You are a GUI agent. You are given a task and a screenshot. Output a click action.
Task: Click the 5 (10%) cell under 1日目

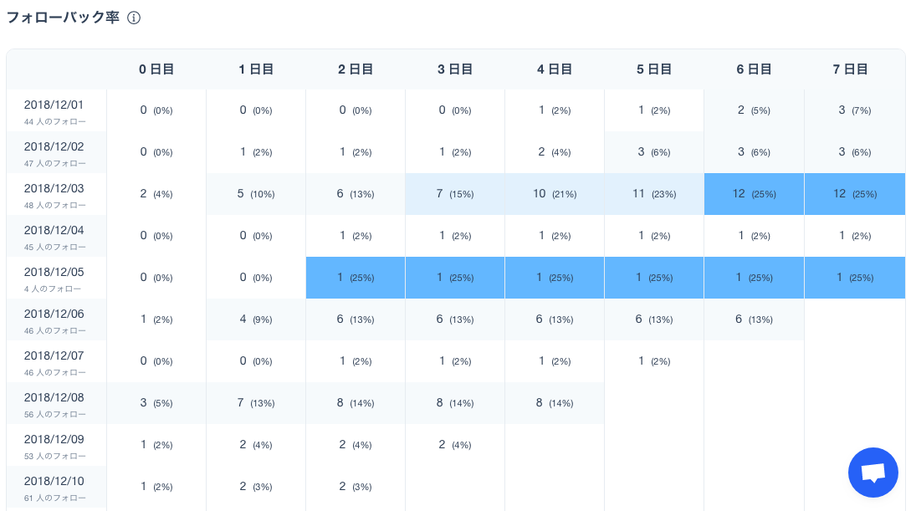coord(256,194)
